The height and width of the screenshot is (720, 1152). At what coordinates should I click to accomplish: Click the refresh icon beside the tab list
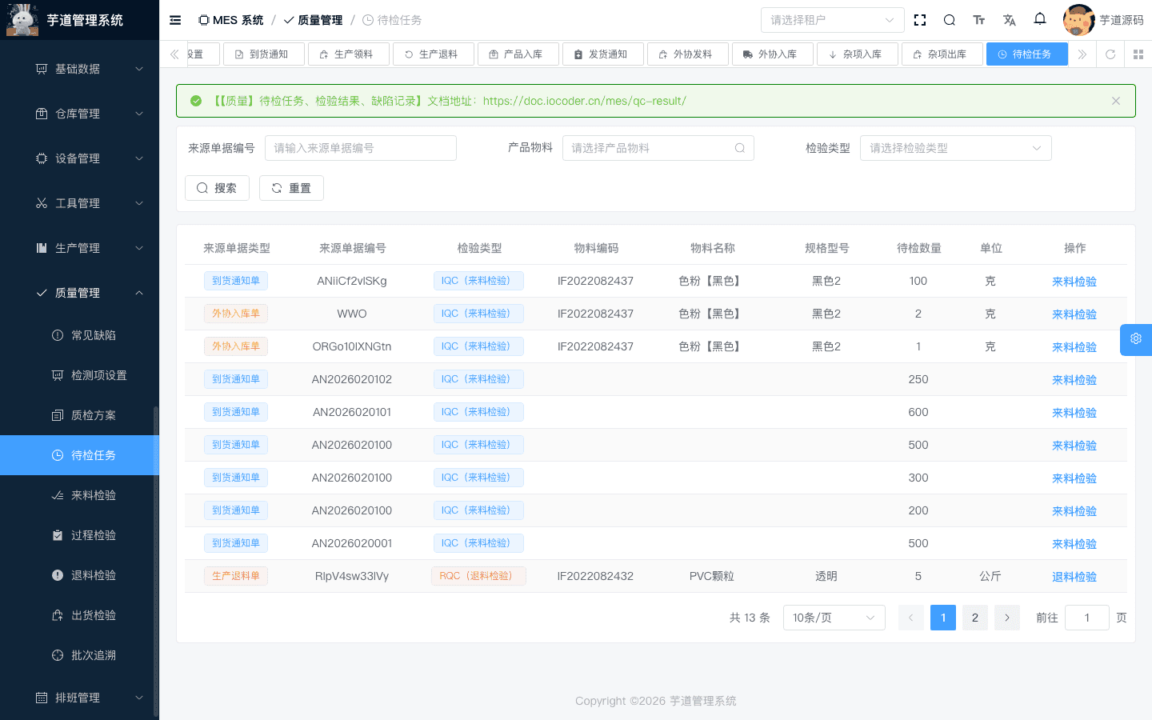tap(1111, 54)
